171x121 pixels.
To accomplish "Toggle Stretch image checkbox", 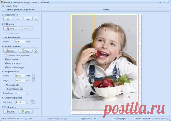I will (x=6, y=33).
